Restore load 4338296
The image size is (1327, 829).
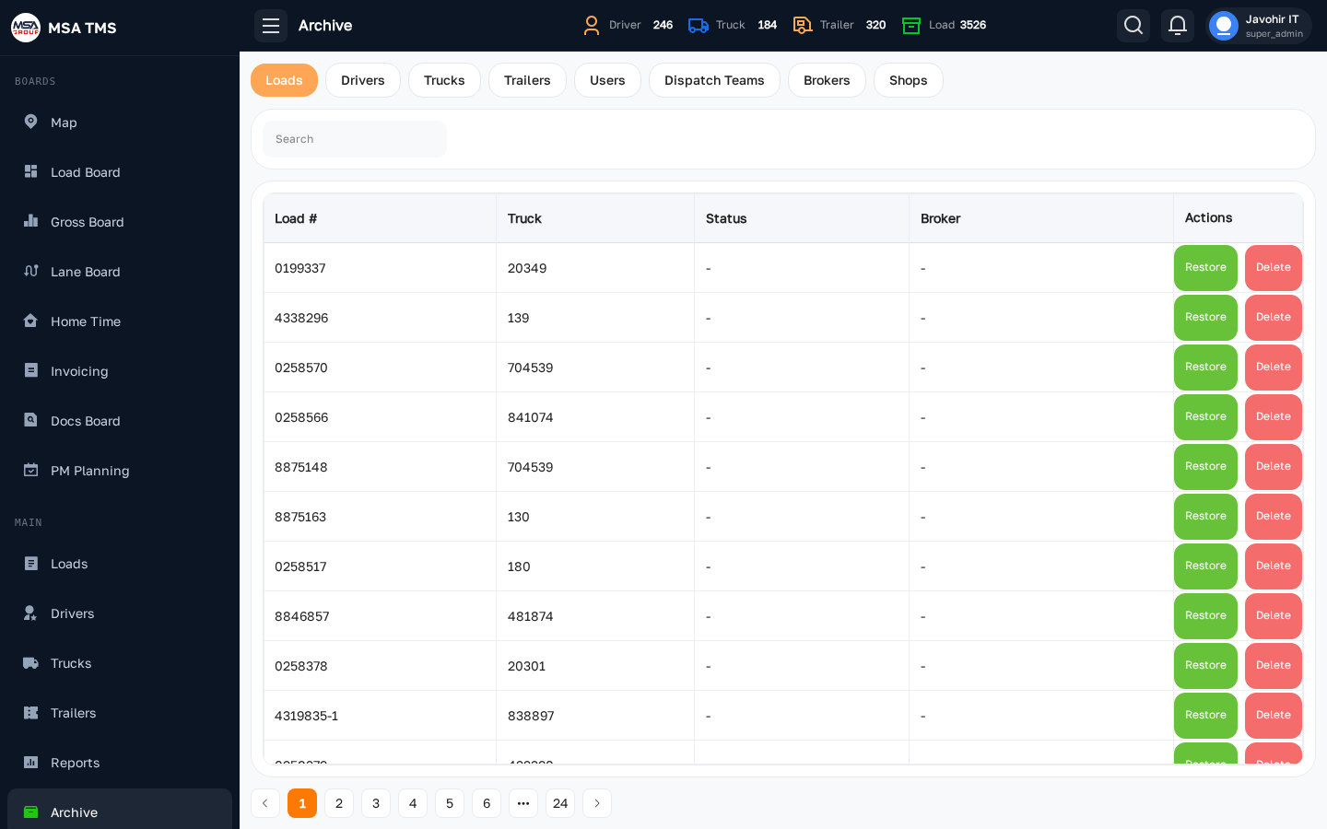1205,317
